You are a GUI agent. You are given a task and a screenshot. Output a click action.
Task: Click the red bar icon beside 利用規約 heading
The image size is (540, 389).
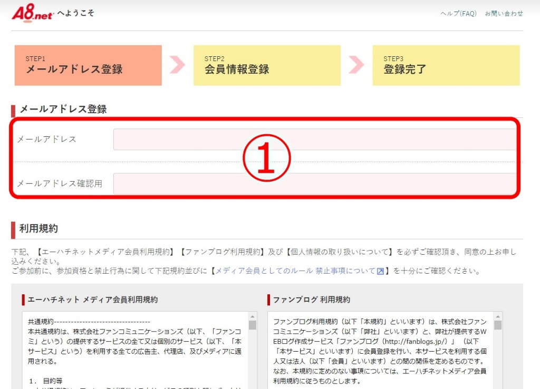coord(13,229)
